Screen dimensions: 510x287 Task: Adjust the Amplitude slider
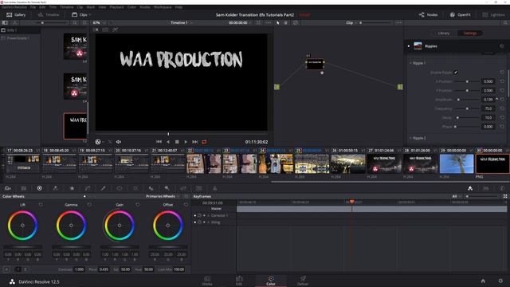(x=467, y=100)
